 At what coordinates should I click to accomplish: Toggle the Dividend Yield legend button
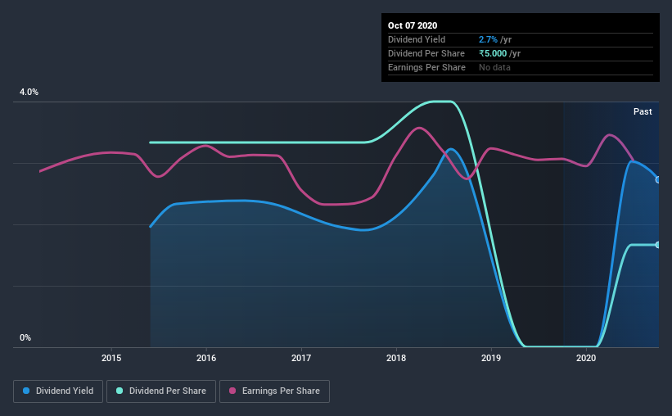(58, 391)
